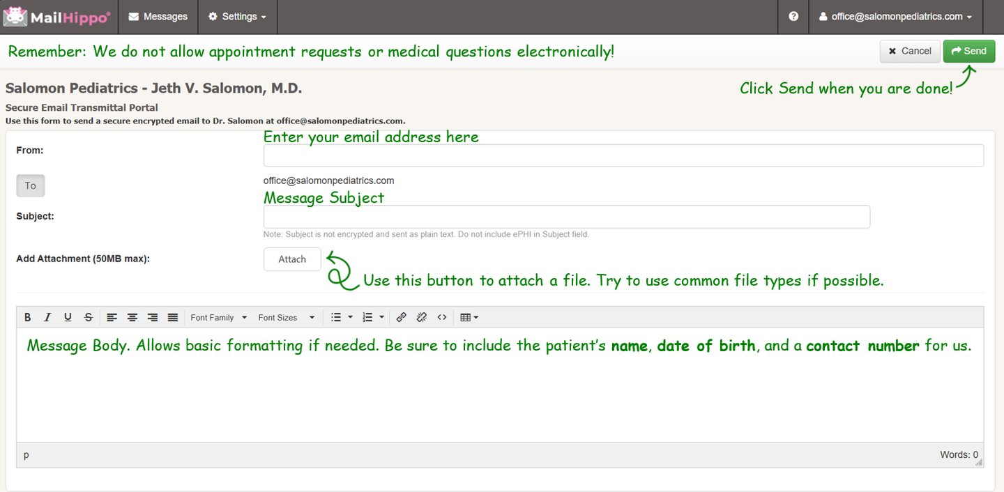Screen dimensions: 1004x492
Task: Go to Messages in the navbar
Action: (158, 17)
